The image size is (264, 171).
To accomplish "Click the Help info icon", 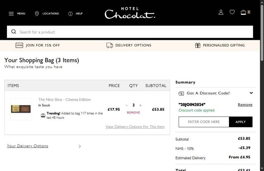I will pos(71,14).
